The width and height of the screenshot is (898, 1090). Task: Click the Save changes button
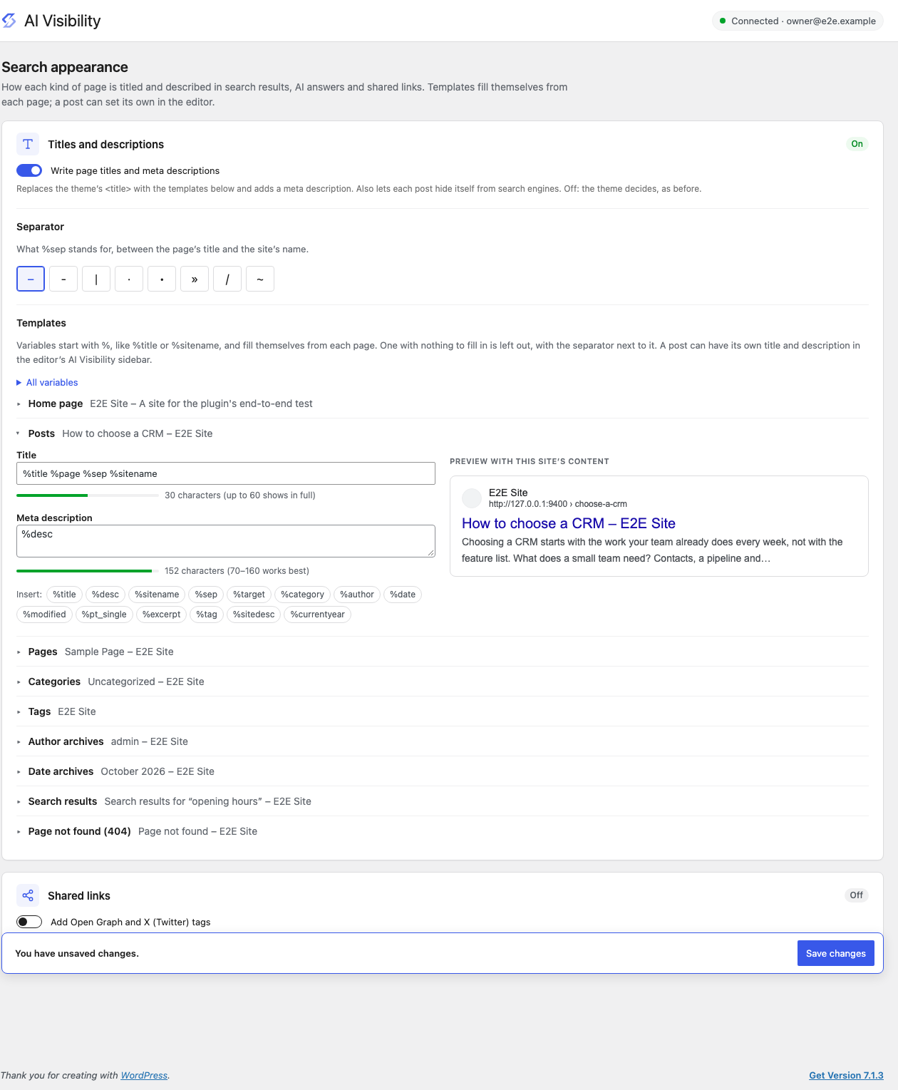coord(836,953)
